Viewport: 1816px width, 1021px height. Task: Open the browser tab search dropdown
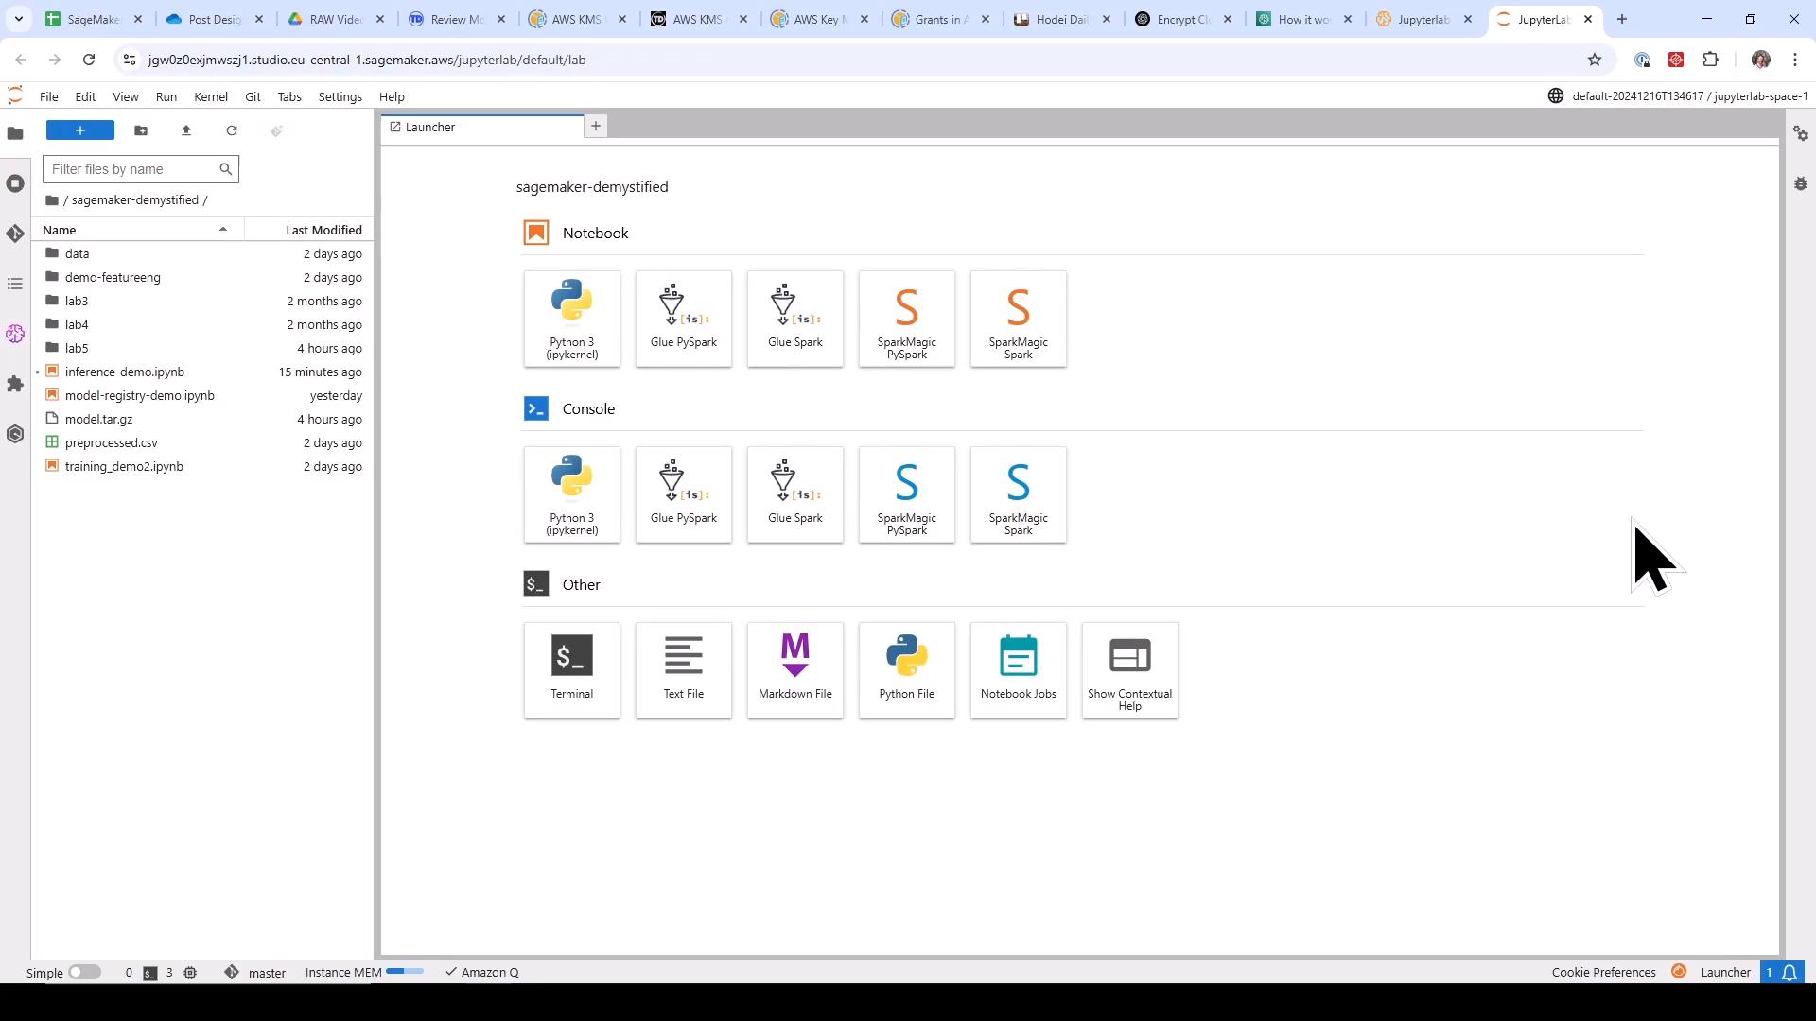18,19
